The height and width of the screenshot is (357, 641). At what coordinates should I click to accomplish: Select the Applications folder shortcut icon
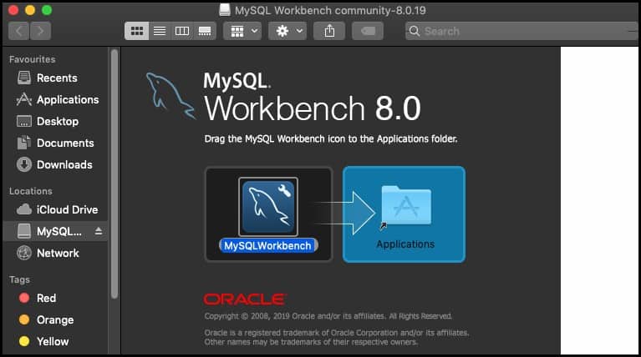pyautogui.click(x=405, y=206)
